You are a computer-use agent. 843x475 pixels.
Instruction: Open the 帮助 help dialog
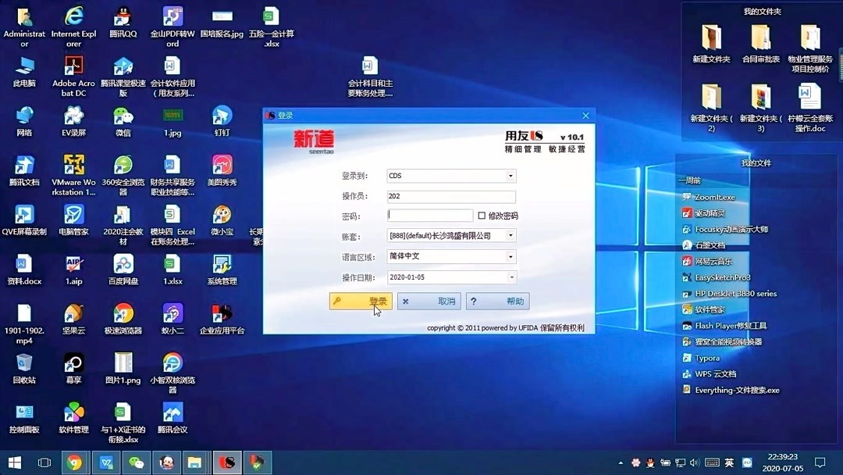[497, 301]
